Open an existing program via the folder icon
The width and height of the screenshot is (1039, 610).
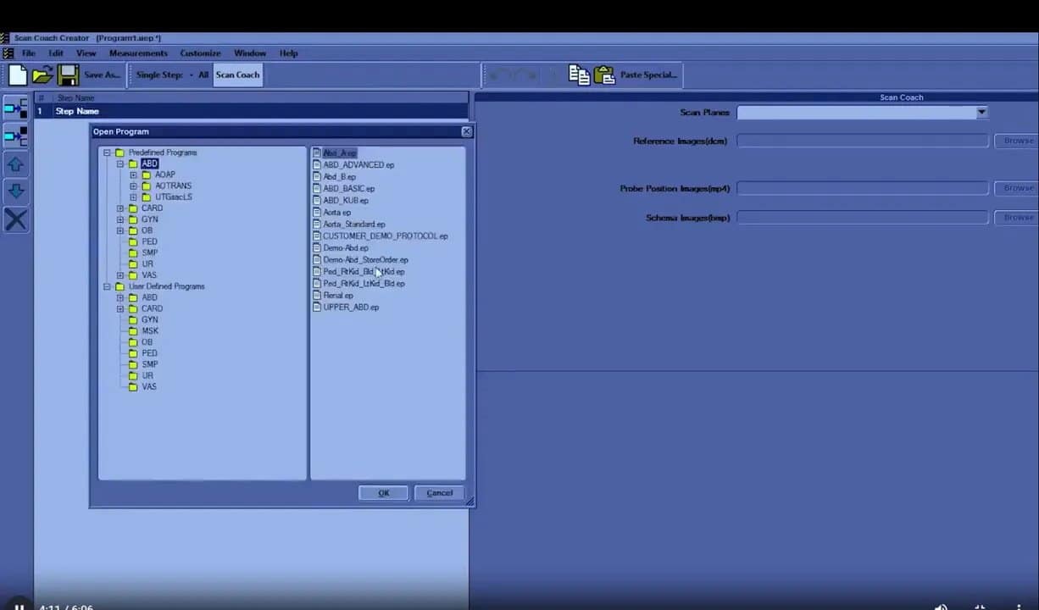(42, 75)
